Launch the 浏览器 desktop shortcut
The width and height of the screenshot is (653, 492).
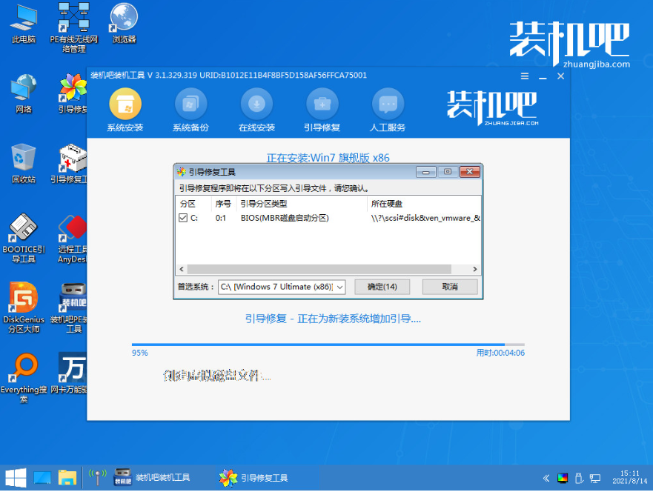click(x=124, y=24)
